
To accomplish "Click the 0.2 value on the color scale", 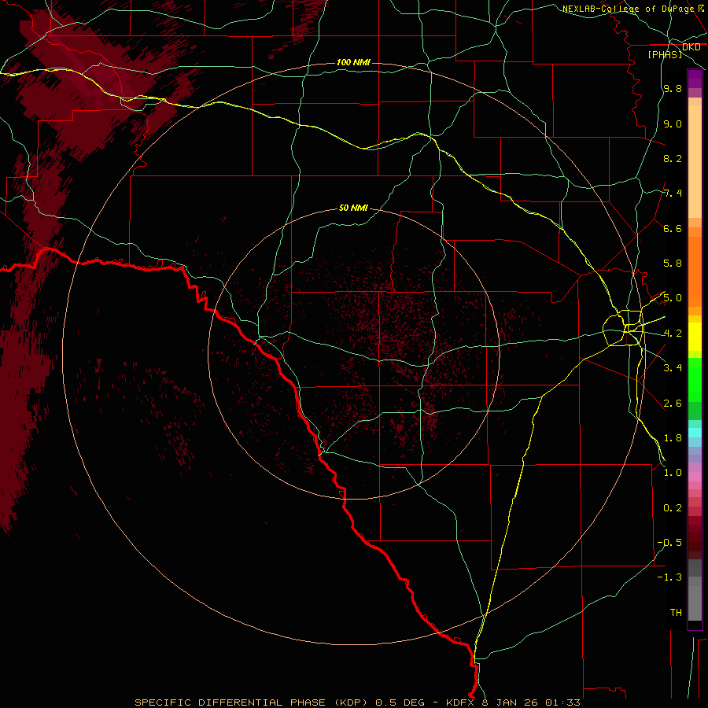I will pos(673,508).
